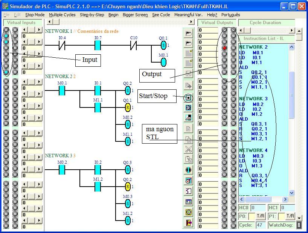Open the Stop Mode menu
The height and width of the screenshot is (233, 308).
[x=35, y=15]
